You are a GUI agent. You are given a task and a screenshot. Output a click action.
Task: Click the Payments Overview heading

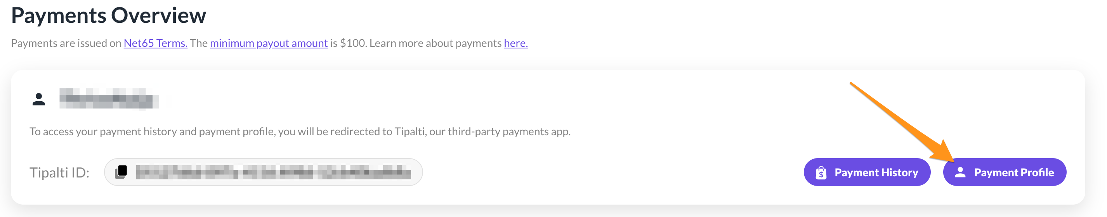pyautogui.click(x=108, y=15)
